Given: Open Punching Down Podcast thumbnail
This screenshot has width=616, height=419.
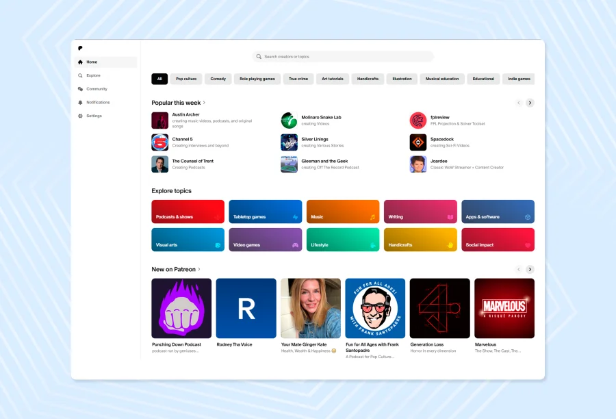Looking at the screenshot, I should [x=181, y=309].
